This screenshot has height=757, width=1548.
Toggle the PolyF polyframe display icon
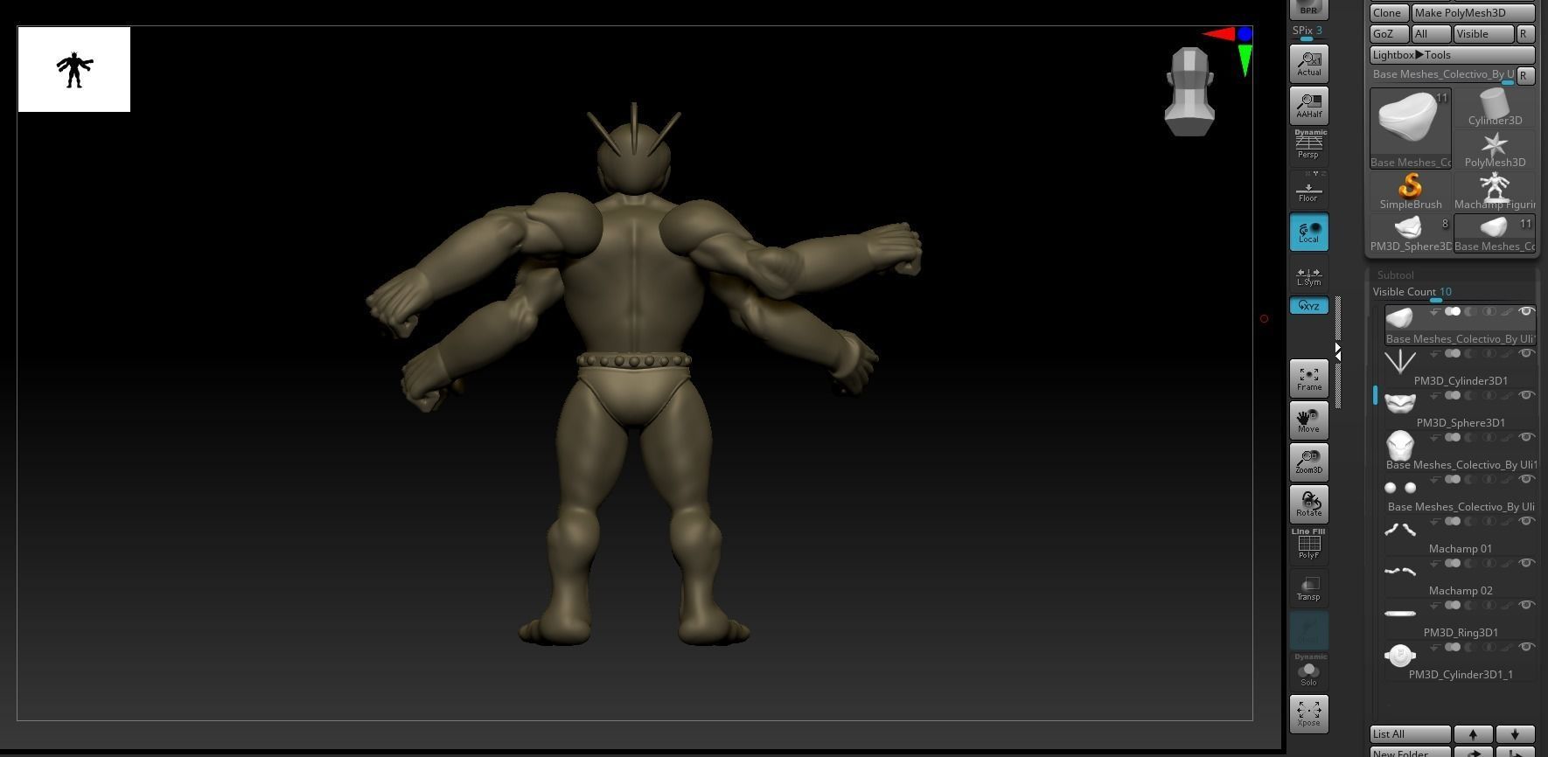[x=1308, y=545]
